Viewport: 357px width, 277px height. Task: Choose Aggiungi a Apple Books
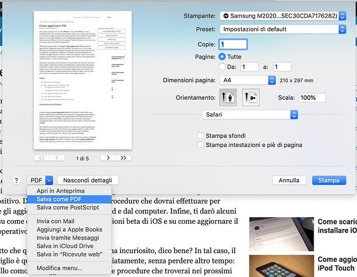click(x=69, y=230)
